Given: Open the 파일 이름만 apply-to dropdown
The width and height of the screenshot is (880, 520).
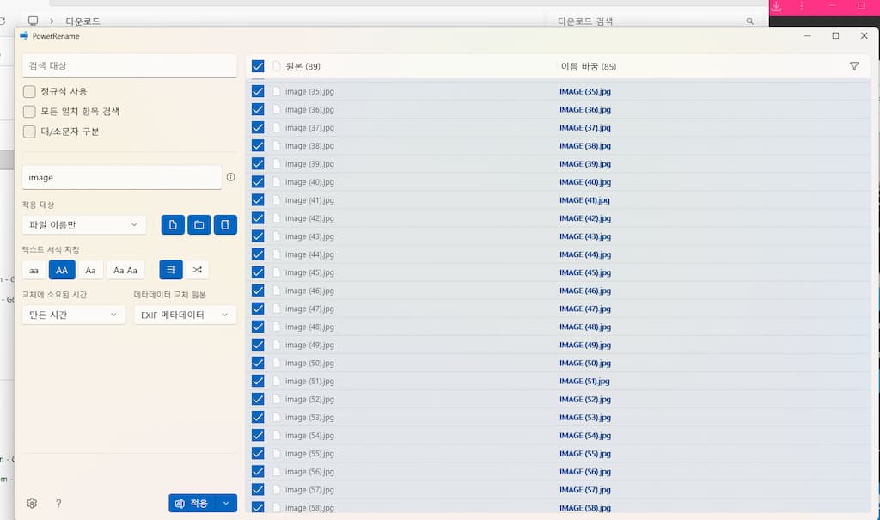Looking at the screenshot, I should 84,224.
